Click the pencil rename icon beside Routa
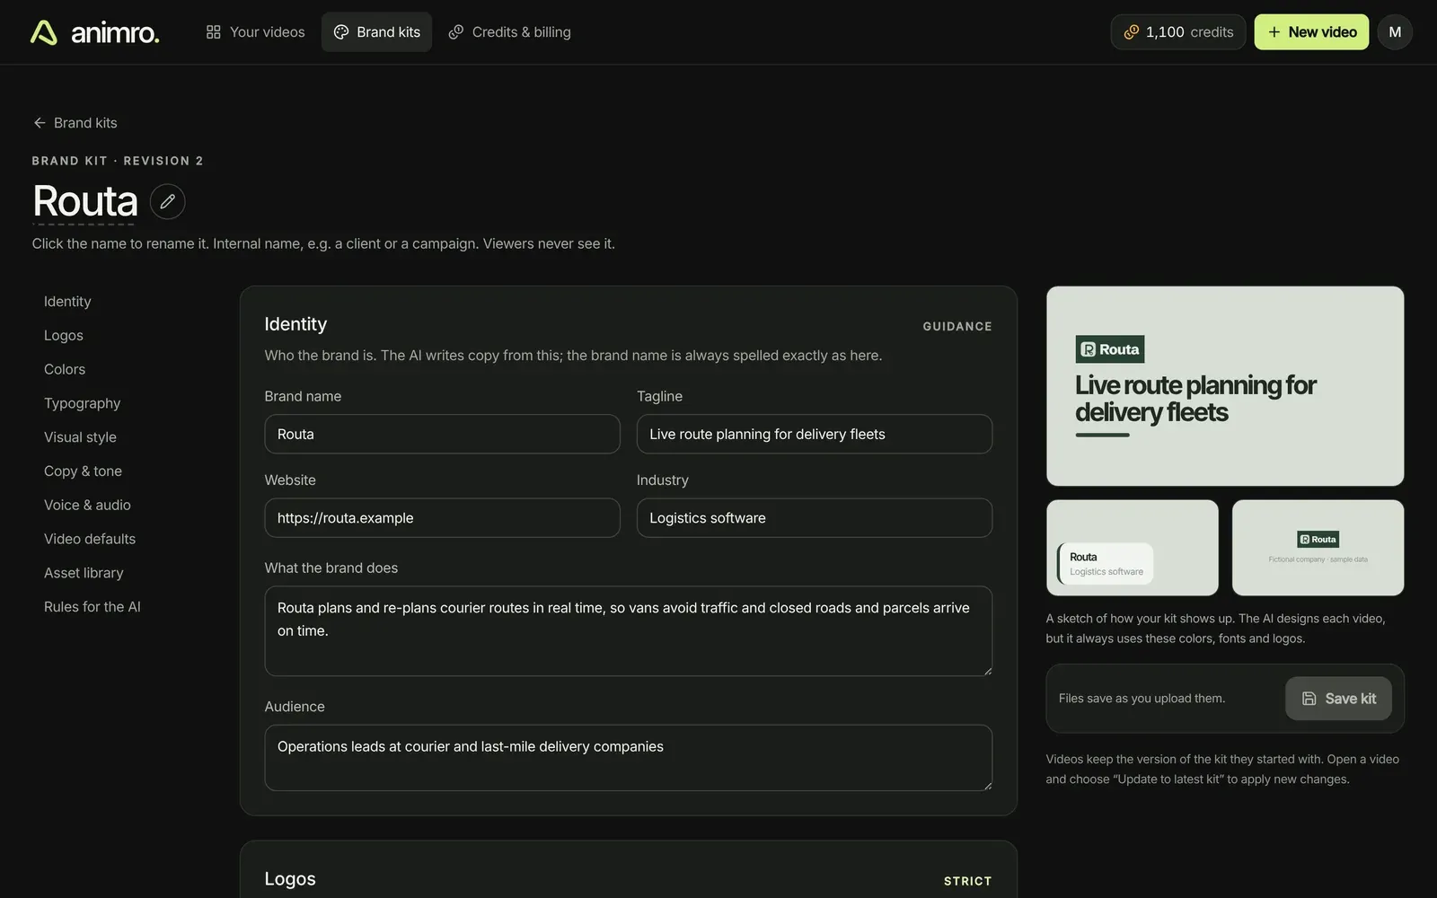This screenshot has height=898, width=1437. [x=168, y=202]
